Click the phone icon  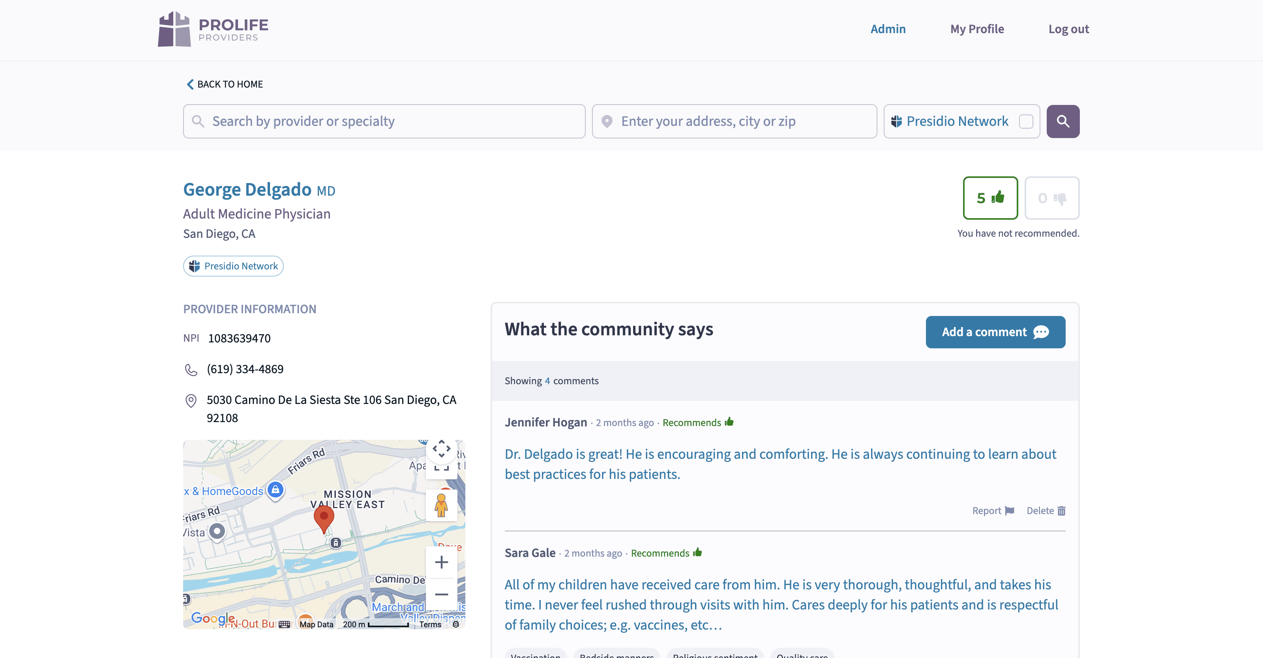tap(191, 370)
